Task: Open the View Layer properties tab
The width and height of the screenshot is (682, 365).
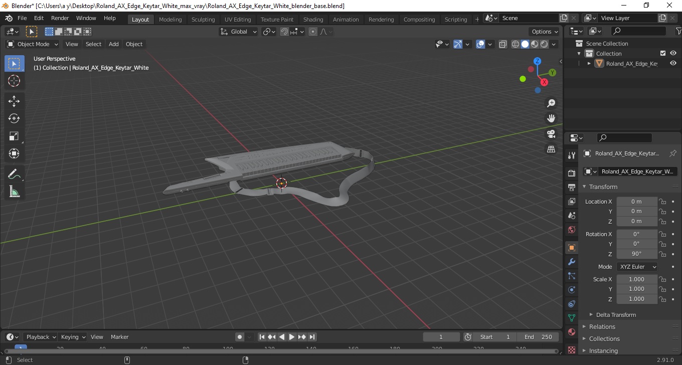Action: [x=571, y=202]
